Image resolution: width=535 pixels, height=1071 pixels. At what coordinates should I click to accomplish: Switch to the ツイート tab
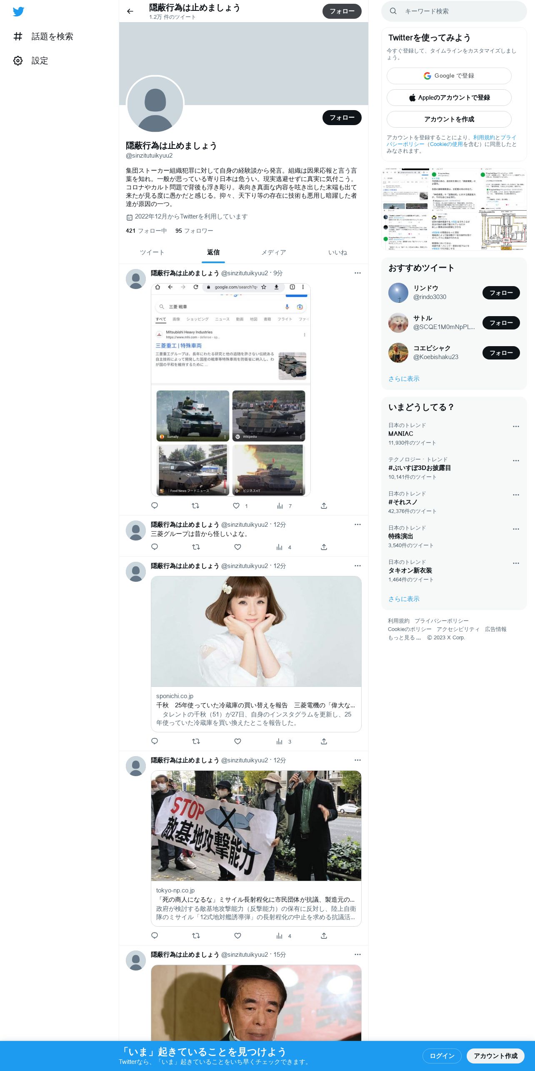point(152,252)
